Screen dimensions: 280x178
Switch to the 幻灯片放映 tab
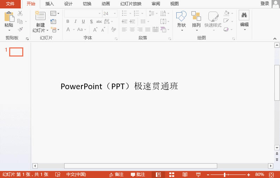131,4
